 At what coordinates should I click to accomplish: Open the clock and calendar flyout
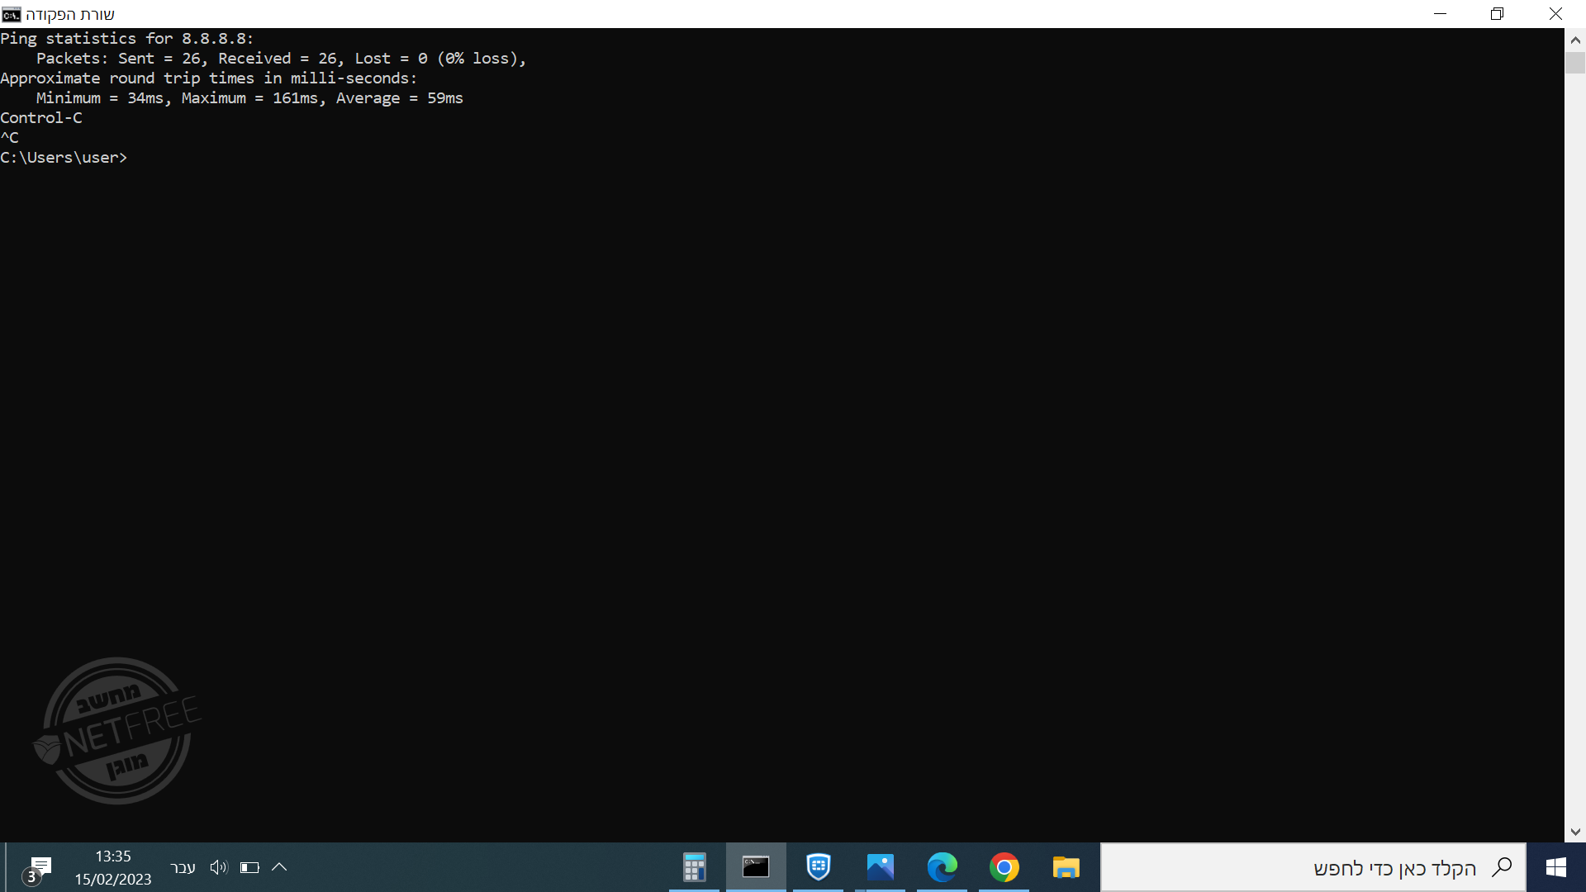pyautogui.click(x=113, y=867)
